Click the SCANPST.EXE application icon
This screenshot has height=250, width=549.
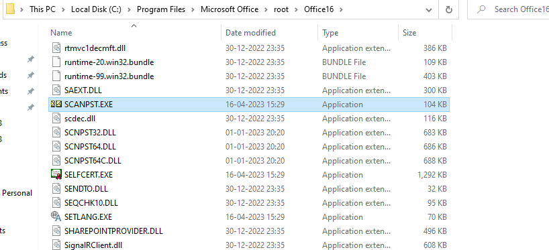coord(56,104)
